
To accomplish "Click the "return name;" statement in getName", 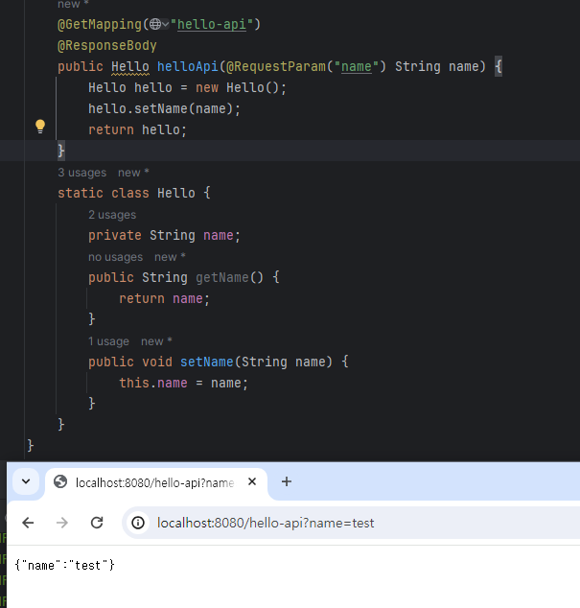I will [165, 299].
